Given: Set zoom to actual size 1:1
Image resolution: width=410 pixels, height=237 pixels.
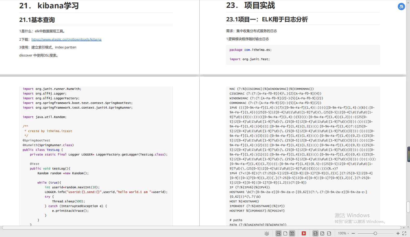Looking at the screenshot, I should click(316, 233).
